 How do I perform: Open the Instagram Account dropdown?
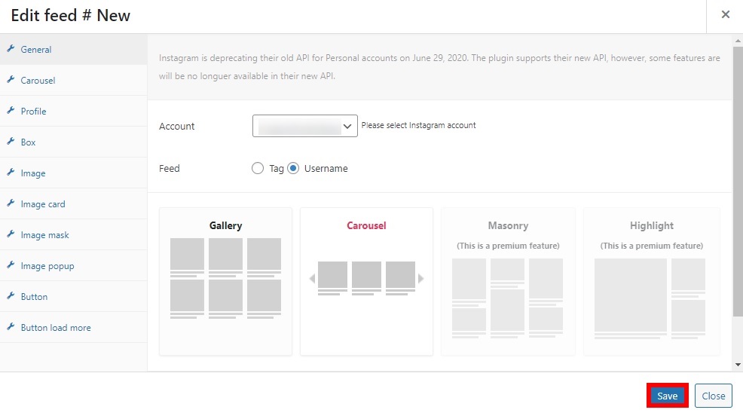304,126
